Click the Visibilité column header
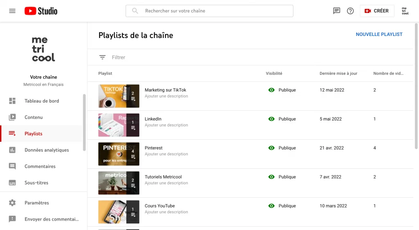 274,74
